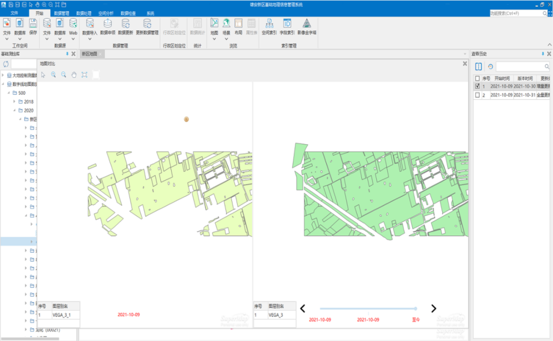Click the split compare icon in history panel
This screenshot has width=553, height=341.
pyautogui.click(x=479, y=66)
